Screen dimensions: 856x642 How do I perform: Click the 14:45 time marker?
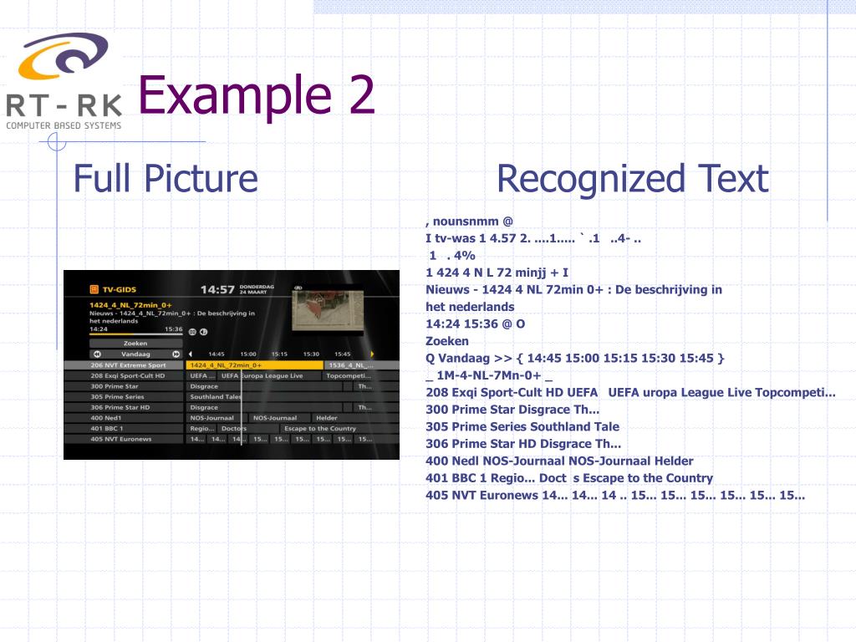tap(217, 354)
